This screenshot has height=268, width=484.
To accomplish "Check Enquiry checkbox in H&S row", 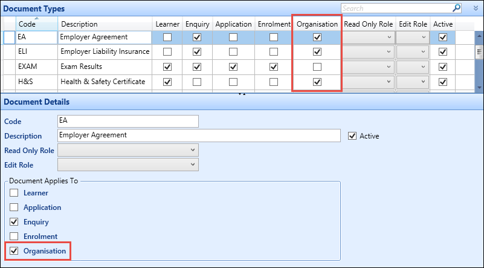I will (x=197, y=82).
